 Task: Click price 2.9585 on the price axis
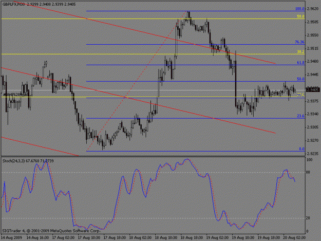[x=313, y=22]
